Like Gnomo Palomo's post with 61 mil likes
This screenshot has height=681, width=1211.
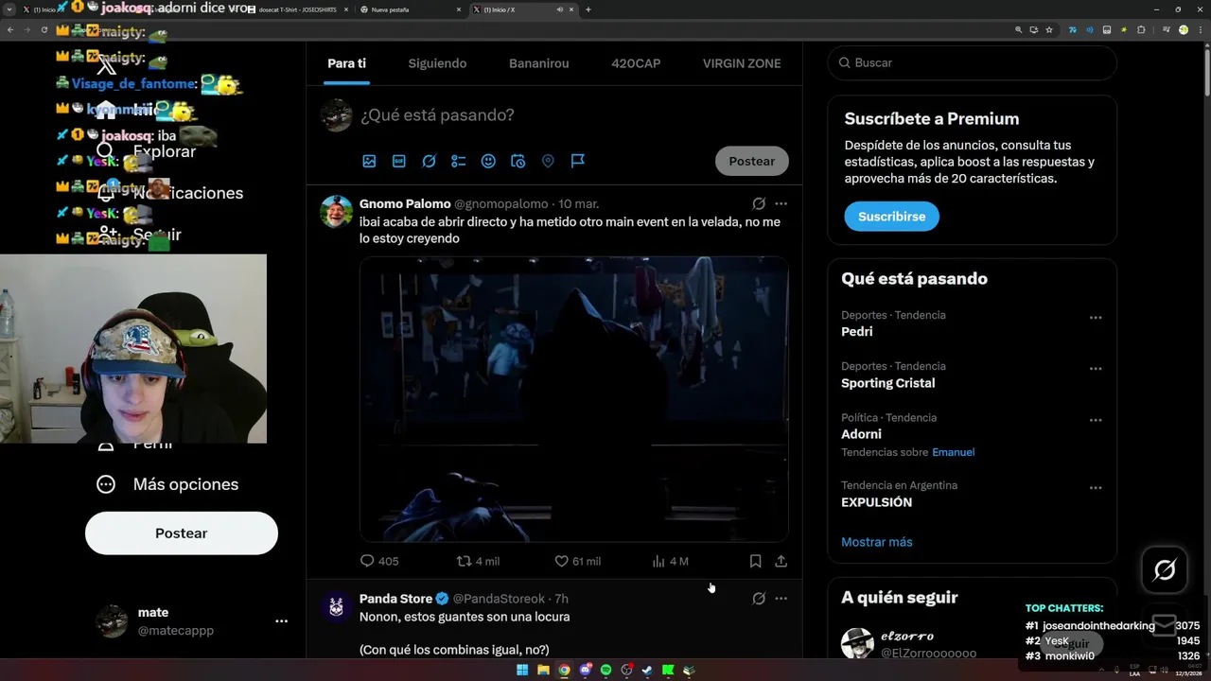click(x=577, y=561)
